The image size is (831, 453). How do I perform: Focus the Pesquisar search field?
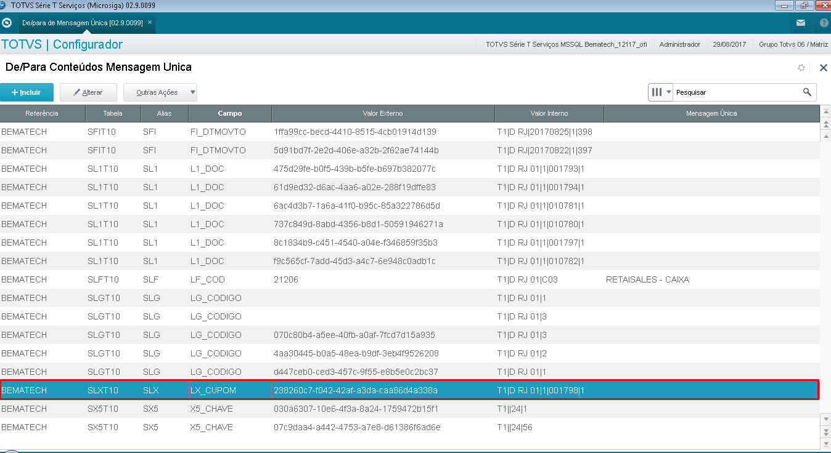point(737,92)
